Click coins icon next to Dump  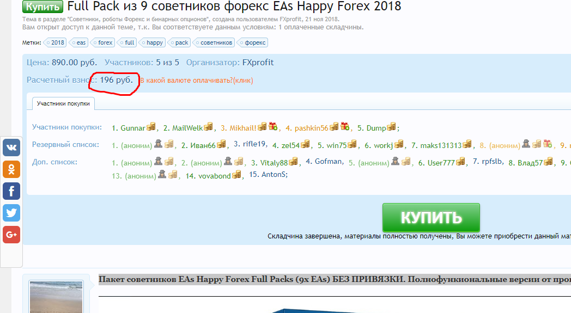pos(391,127)
